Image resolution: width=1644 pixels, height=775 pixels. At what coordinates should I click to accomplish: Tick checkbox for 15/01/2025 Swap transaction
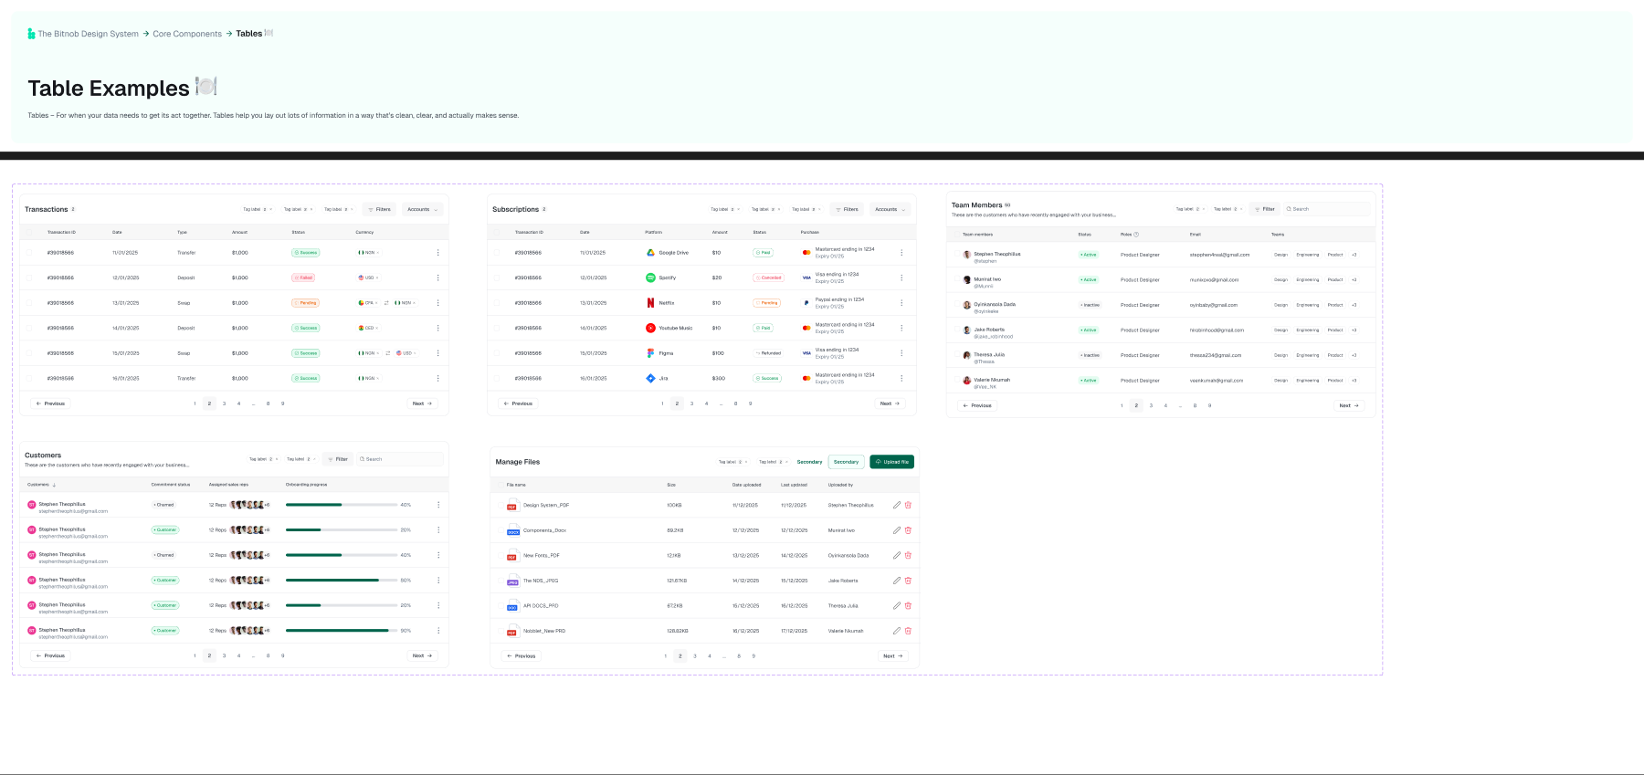click(x=28, y=353)
